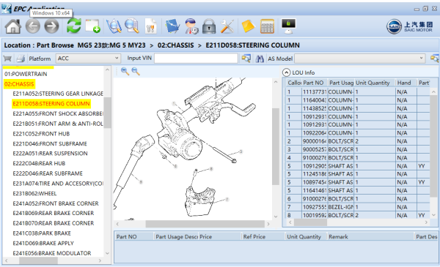The image size is (440, 267).
Task: Select 02:CHASSIS in the tree
Action: [19, 84]
